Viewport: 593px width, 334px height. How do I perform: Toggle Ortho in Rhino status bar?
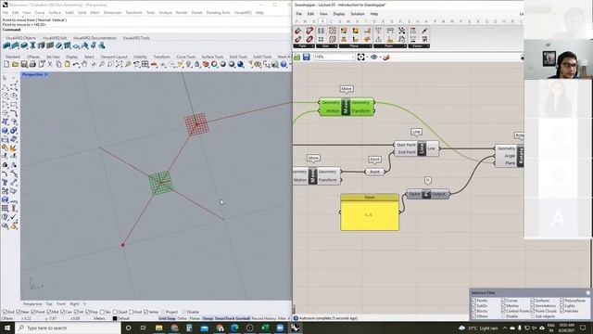click(x=182, y=318)
